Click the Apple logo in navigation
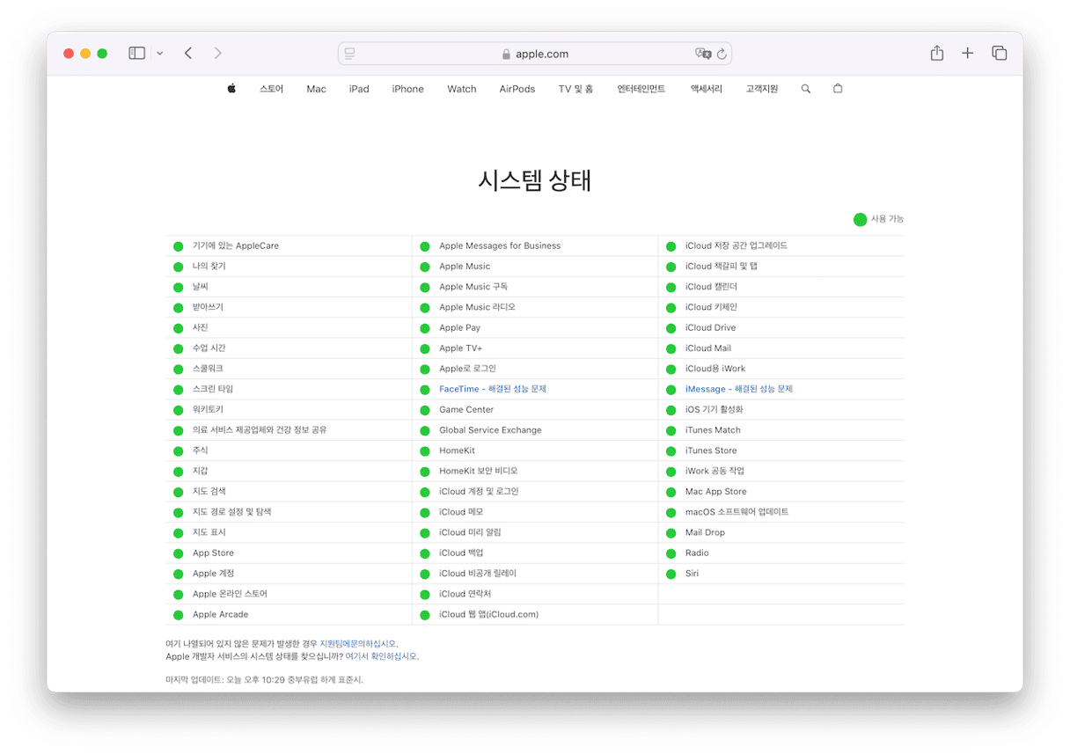Screen dimensions: 1070x754 231,88
